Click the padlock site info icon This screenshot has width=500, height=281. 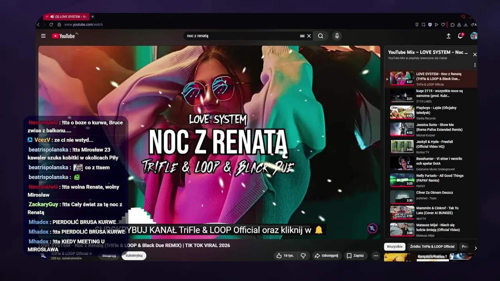point(59,25)
